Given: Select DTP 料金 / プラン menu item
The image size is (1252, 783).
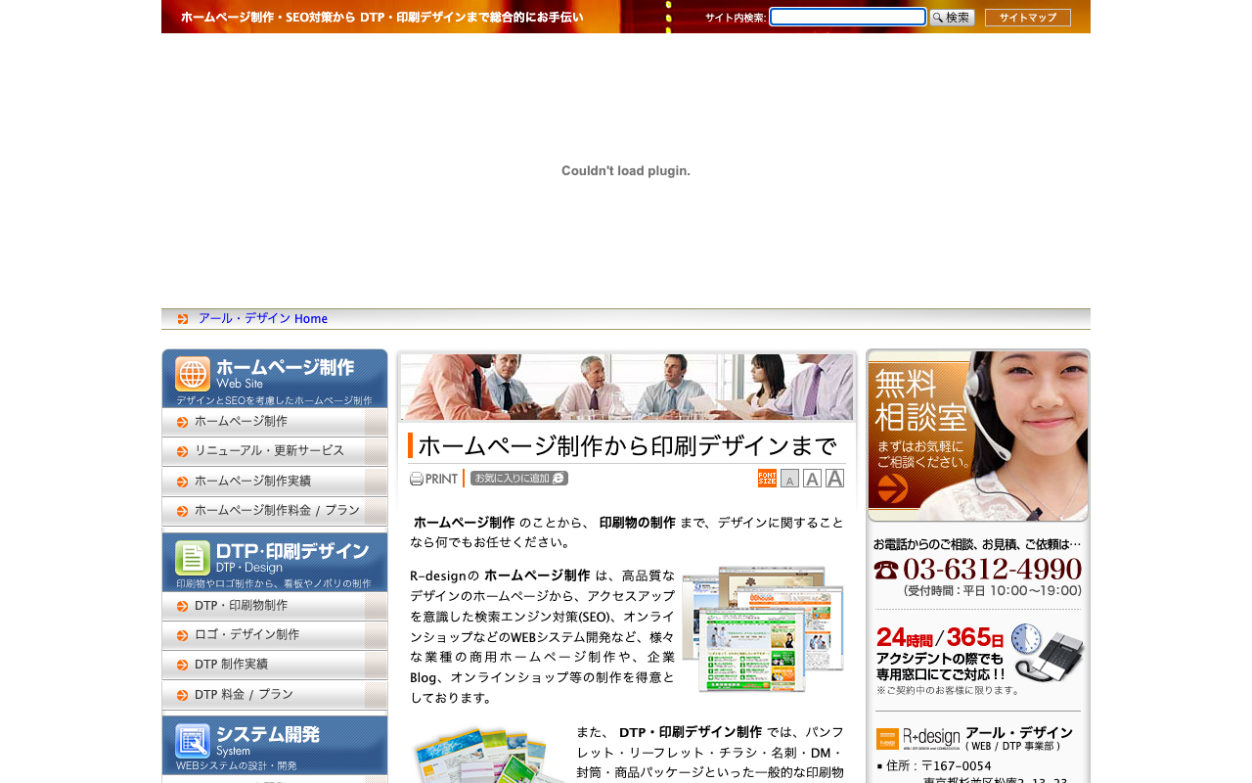Looking at the screenshot, I should (x=275, y=695).
